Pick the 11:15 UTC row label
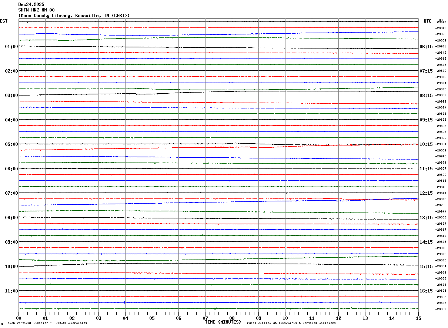Screen dimensions: 448x328 point(426,169)
